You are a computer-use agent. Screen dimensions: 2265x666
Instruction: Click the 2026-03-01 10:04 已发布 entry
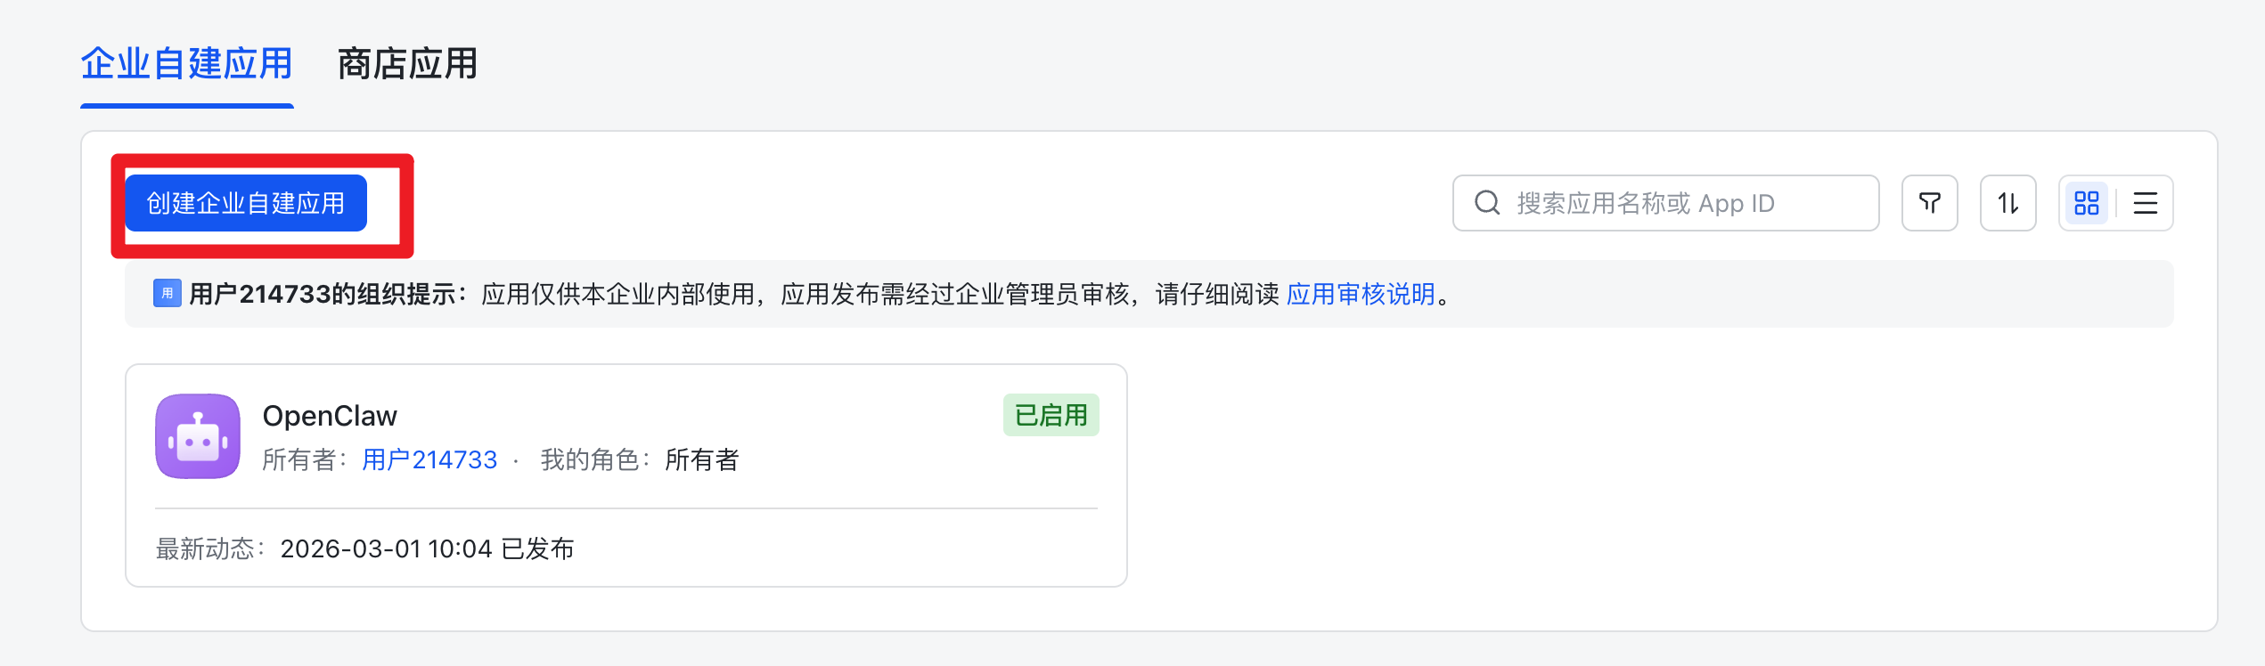[x=427, y=548]
